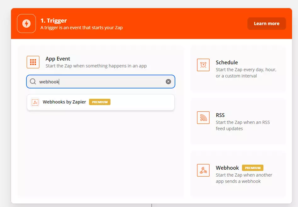Open the Learn more page
Viewport: 298px width, 207px height.
pyautogui.click(x=266, y=23)
